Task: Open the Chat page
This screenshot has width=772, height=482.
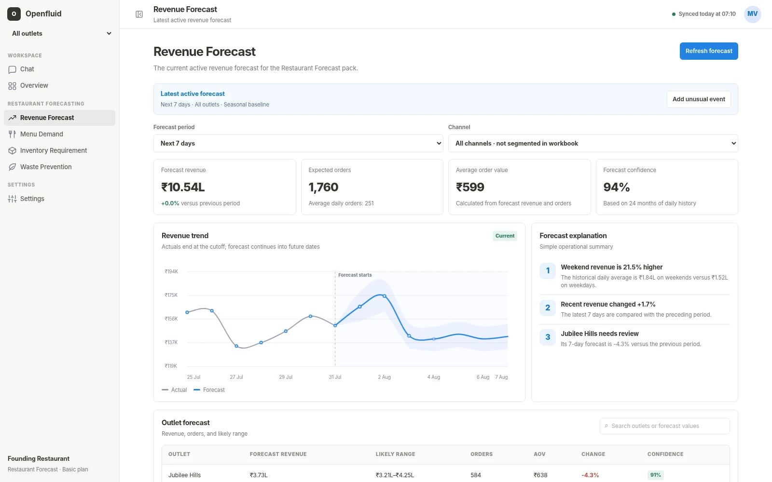Action: (x=60, y=69)
